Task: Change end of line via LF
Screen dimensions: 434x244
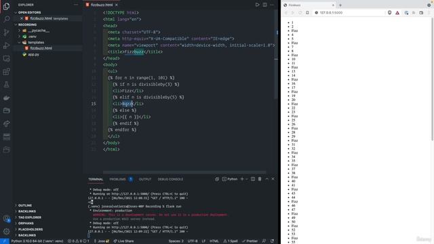Action: click(203, 241)
